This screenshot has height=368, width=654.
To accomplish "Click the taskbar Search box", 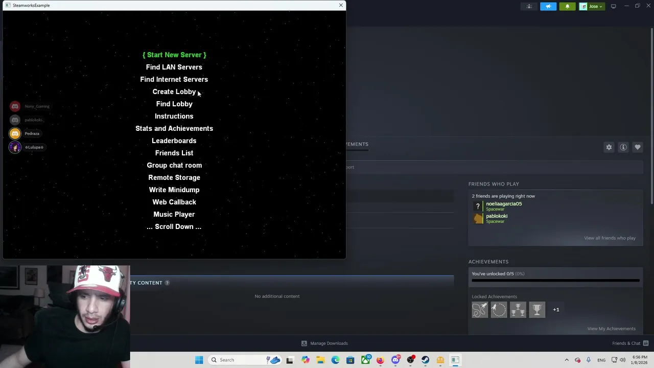I will click(x=245, y=360).
